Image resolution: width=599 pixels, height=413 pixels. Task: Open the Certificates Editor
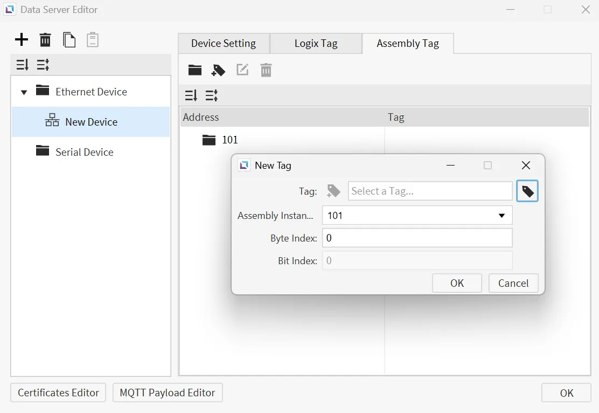[58, 393]
